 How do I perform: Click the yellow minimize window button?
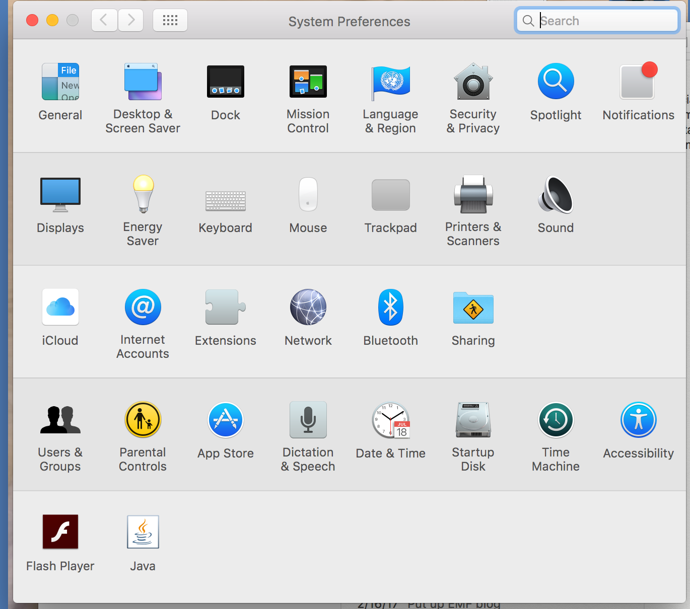coord(52,20)
